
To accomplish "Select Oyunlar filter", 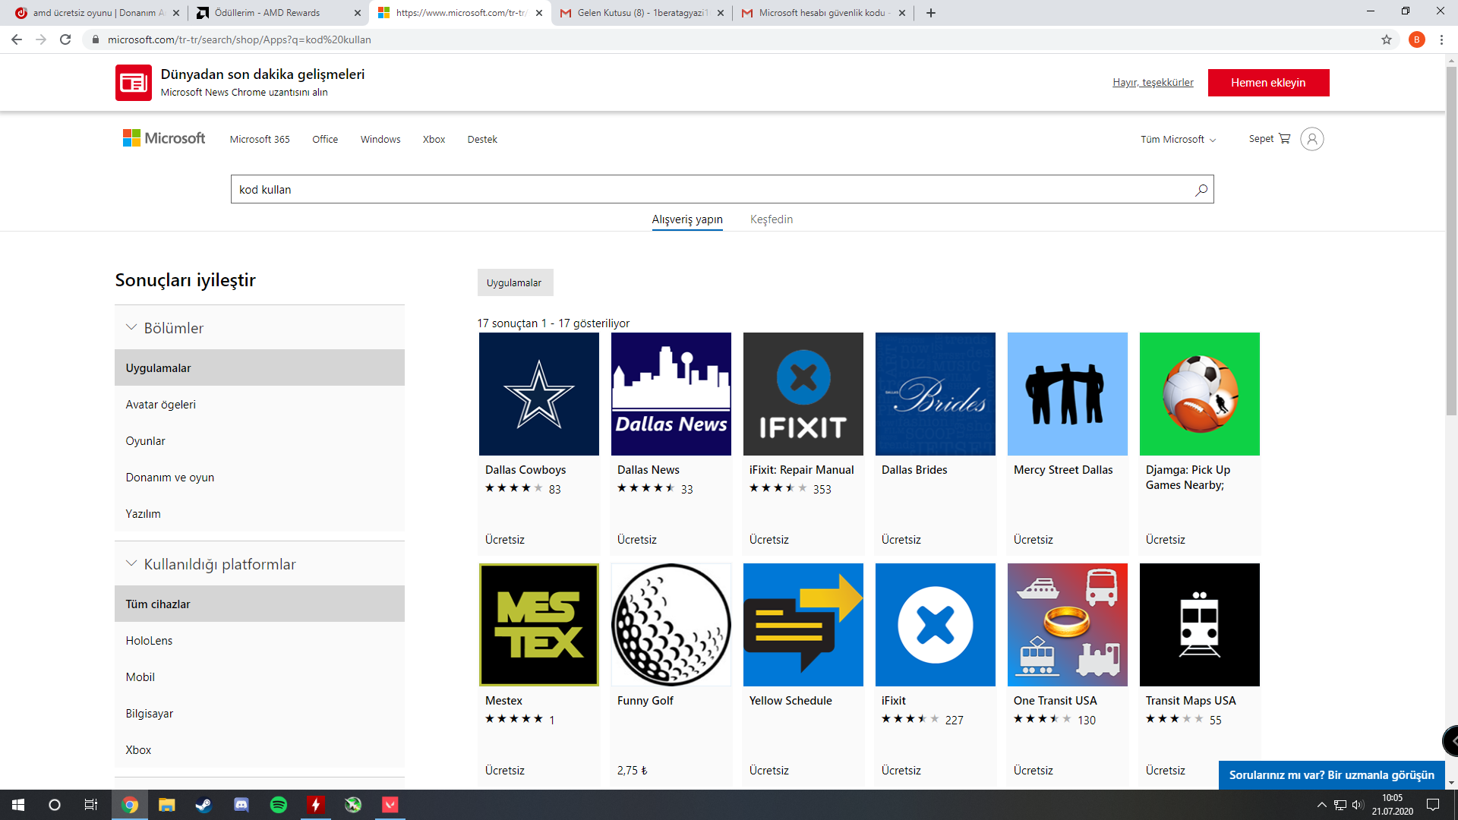I will coord(260,441).
